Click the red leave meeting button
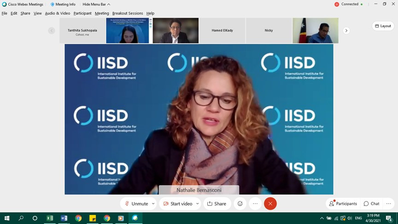Viewport: 398px width, 224px height. [x=270, y=204]
